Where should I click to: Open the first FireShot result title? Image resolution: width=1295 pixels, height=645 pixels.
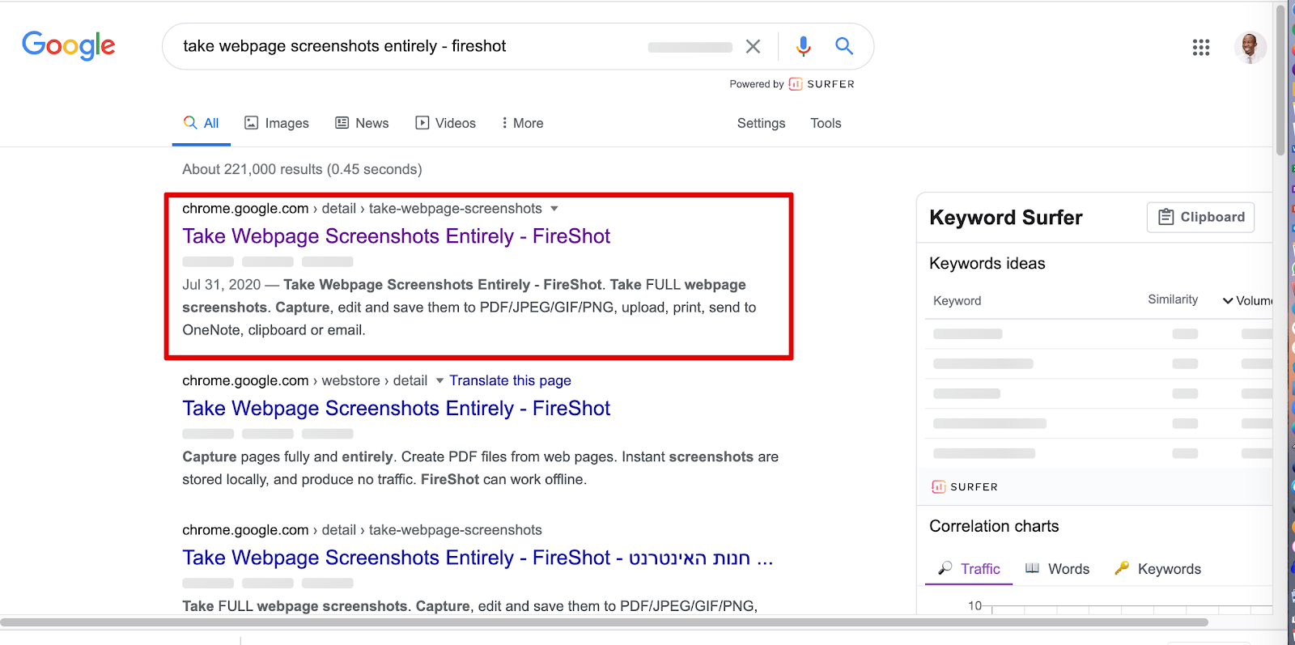396,236
